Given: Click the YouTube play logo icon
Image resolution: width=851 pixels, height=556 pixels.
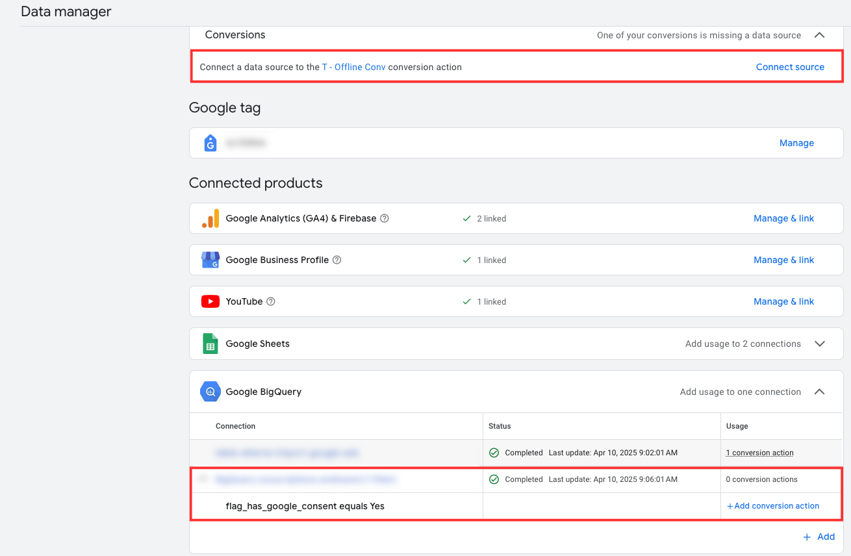Looking at the screenshot, I should click(x=210, y=301).
